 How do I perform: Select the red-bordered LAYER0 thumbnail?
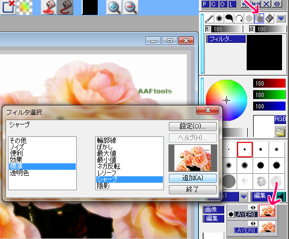267,211
